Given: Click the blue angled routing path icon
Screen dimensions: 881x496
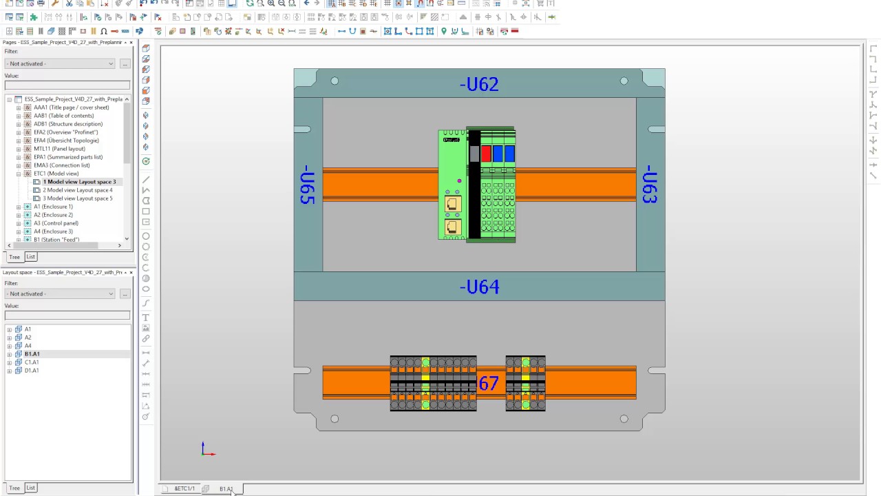Looking at the screenshot, I should click(x=398, y=31).
